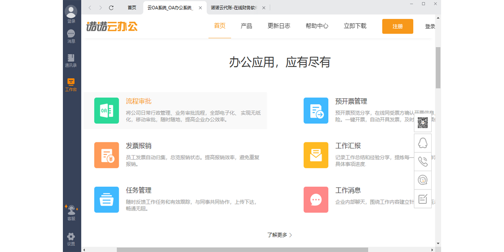Screen dimensions: 504x252
Task: Open 设置 settings gear in sidebar
Action: 71,236
